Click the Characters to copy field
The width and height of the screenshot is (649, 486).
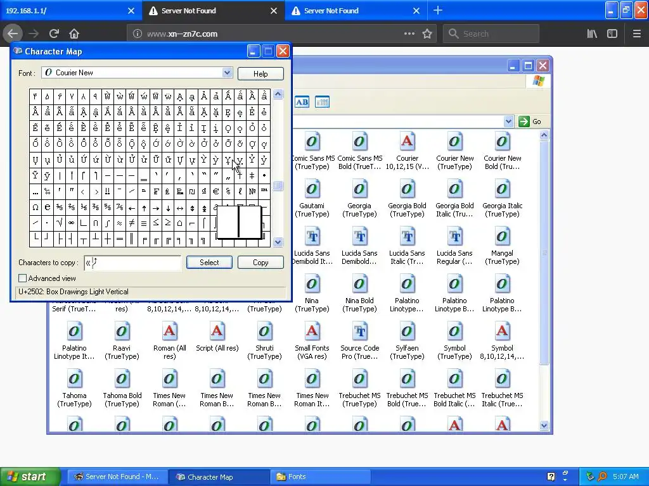(132, 263)
